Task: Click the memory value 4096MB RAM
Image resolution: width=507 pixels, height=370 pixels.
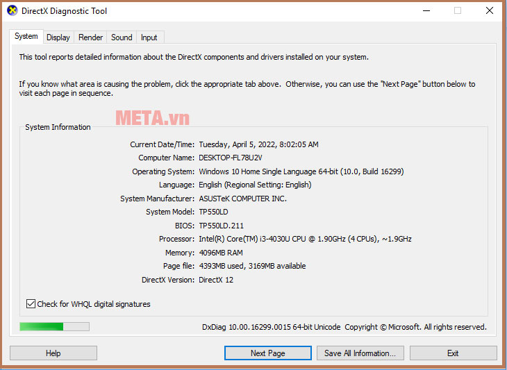Action: 221,253
